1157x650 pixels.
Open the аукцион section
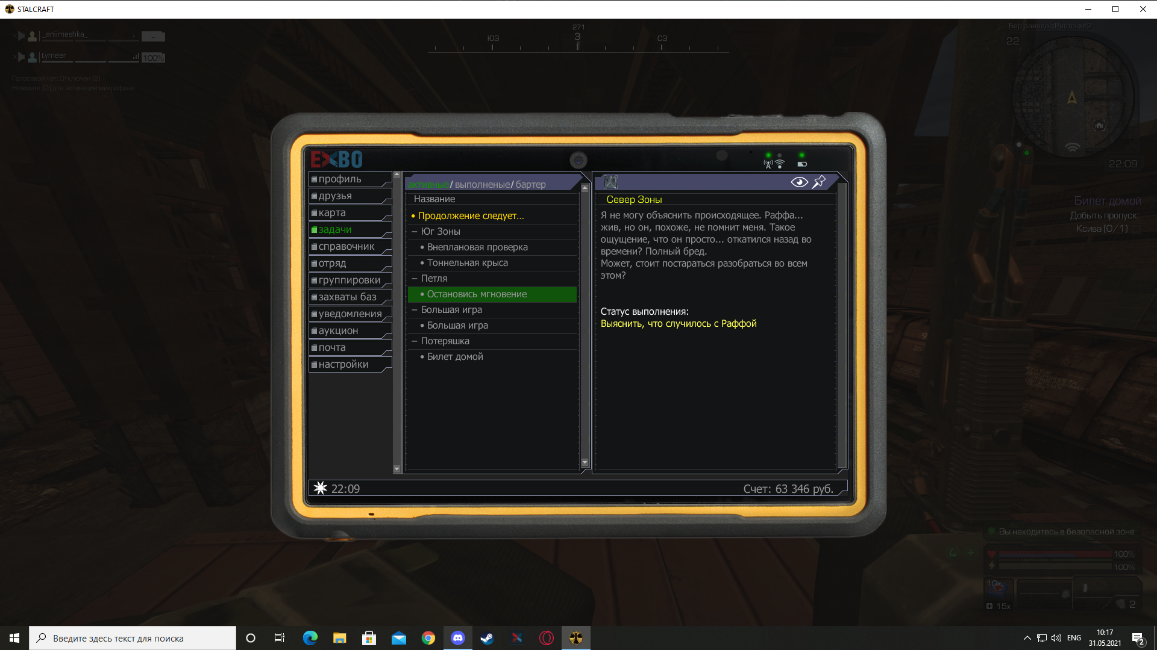(350, 331)
